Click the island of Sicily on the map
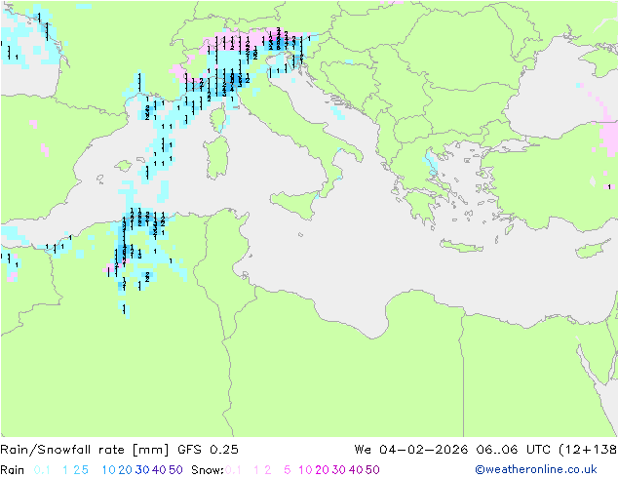The image size is (618, 478). (x=295, y=203)
